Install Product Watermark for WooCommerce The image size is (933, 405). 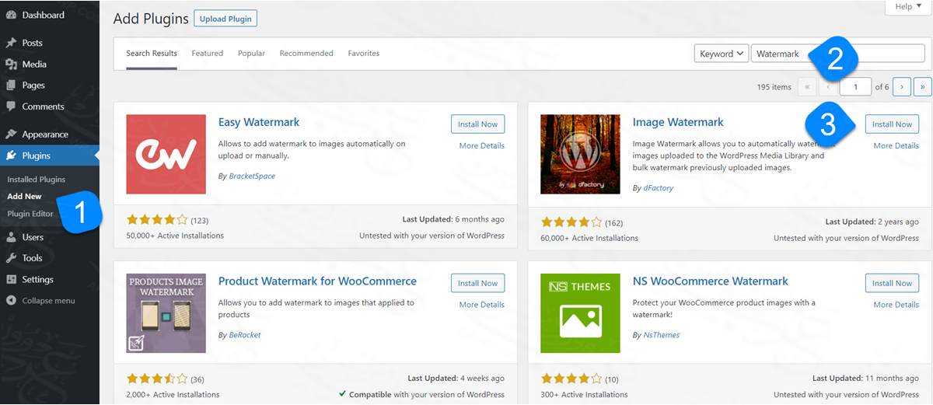[478, 283]
